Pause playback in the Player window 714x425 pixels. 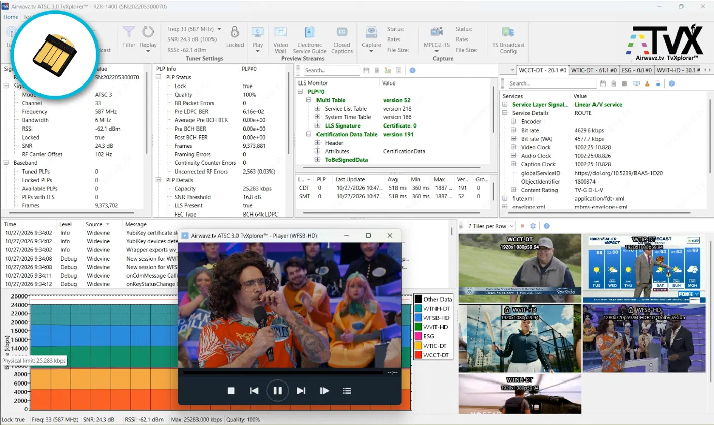[x=277, y=390]
